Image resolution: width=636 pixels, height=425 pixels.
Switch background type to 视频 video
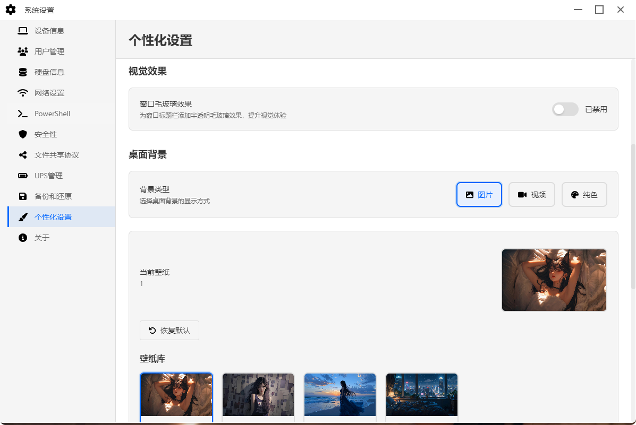click(x=531, y=194)
